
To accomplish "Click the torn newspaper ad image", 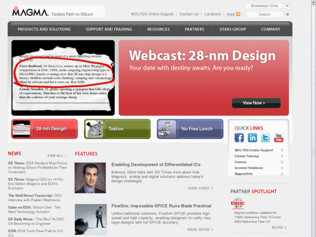I will [x=63, y=78].
